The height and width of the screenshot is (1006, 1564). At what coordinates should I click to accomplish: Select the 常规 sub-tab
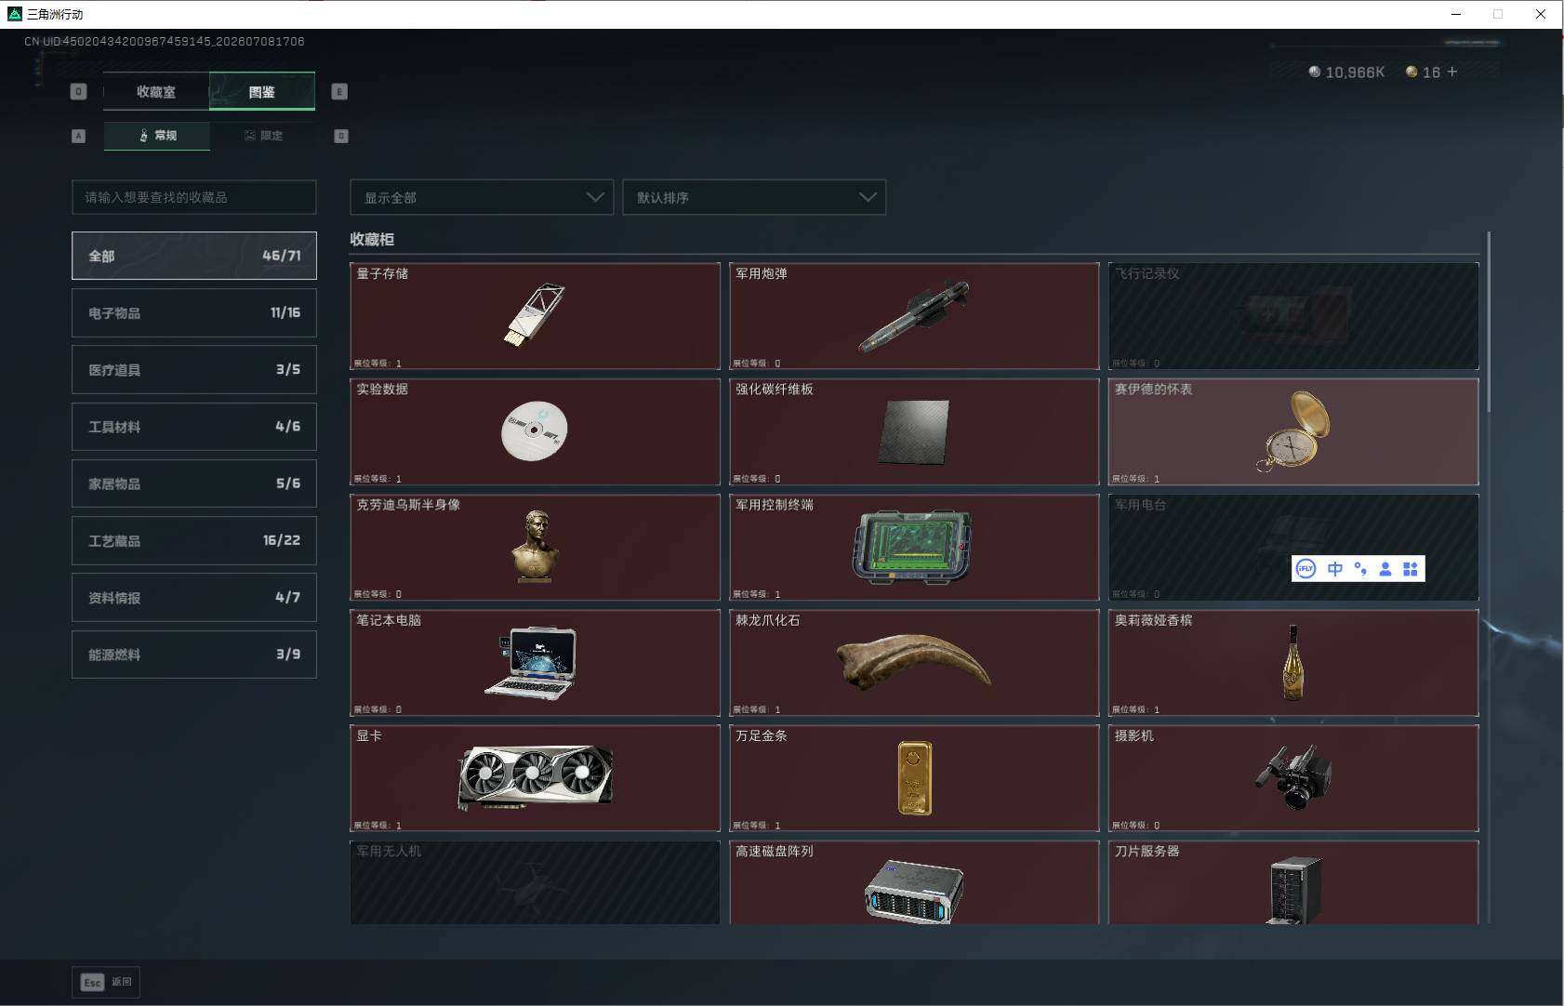(157, 136)
